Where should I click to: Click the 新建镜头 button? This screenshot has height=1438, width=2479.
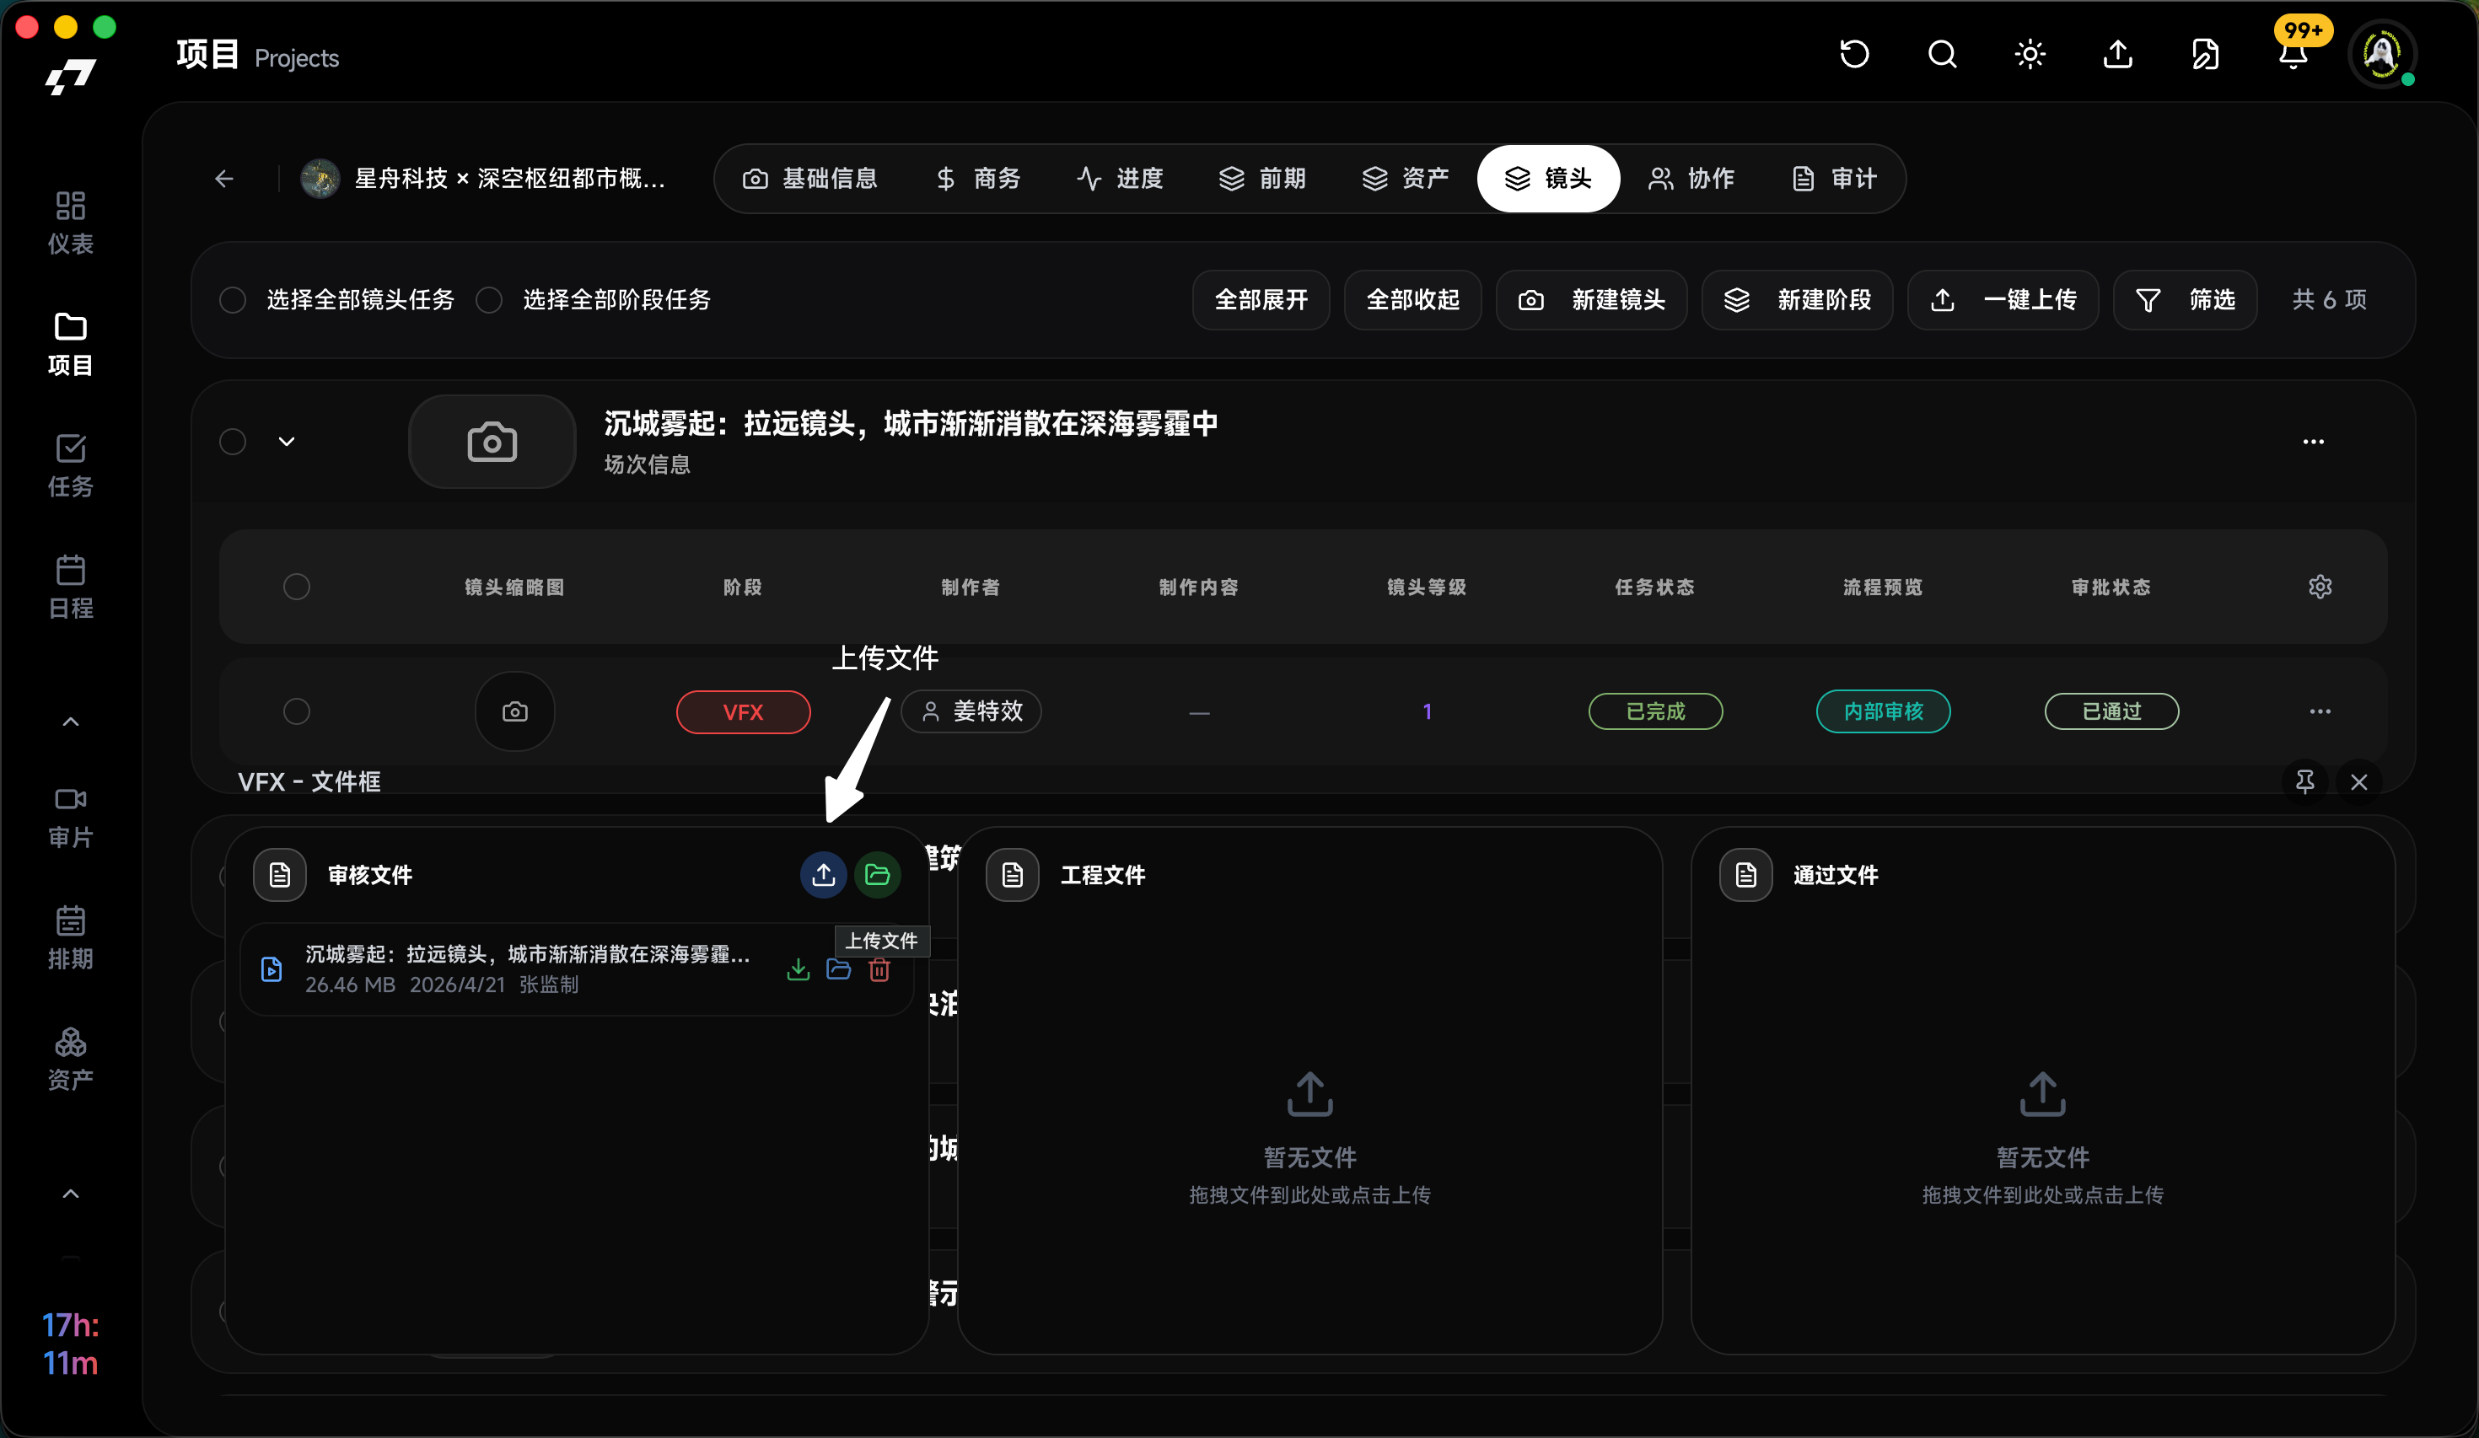pyautogui.click(x=1592, y=300)
